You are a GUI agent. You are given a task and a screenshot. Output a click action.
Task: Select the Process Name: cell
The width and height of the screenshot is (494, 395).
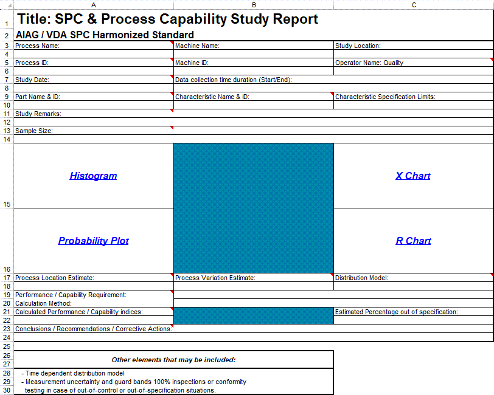[x=94, y=46]
